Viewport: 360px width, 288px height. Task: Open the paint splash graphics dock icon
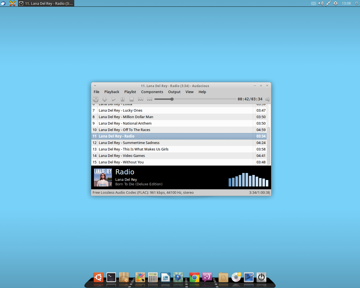pyautogui.click(x=140, y=278)
